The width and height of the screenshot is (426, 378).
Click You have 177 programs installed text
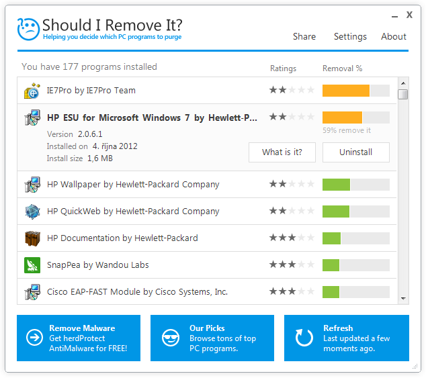[x=89, y=66]
